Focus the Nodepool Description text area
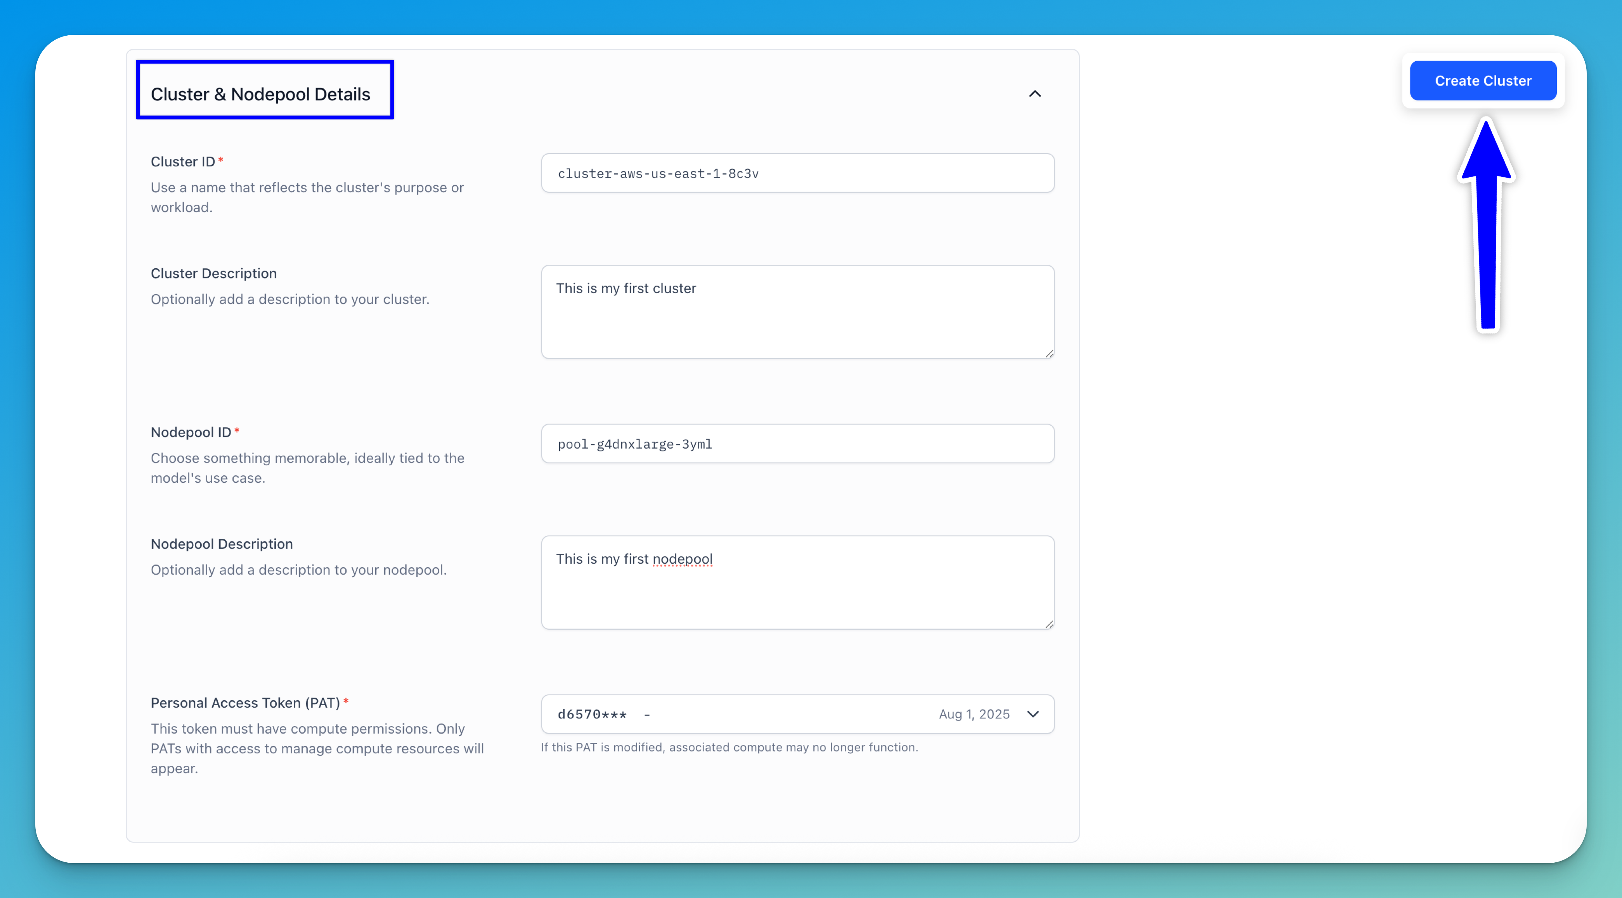This screenshot has width=1622, height=898. (797, 583)
